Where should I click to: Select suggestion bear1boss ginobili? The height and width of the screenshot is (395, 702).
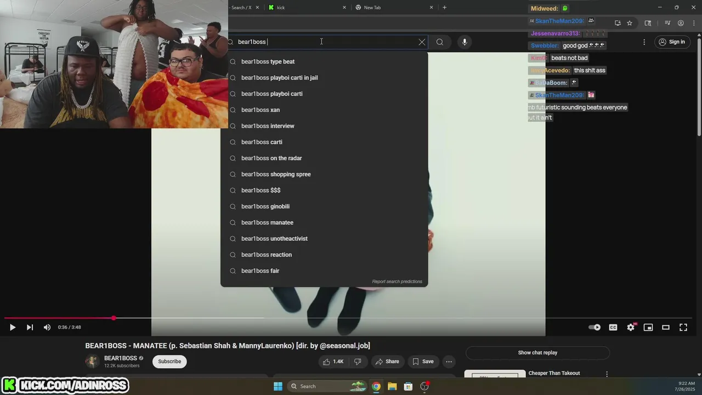point(324,206)
